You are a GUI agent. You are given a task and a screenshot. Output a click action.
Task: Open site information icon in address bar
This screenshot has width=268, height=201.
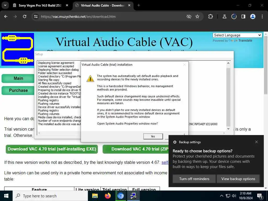(x=36, y=16)
